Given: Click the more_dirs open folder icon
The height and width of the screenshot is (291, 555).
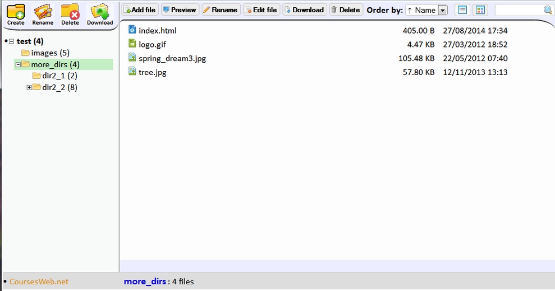Looking at the screenshot, I should (x=25, y=64).
